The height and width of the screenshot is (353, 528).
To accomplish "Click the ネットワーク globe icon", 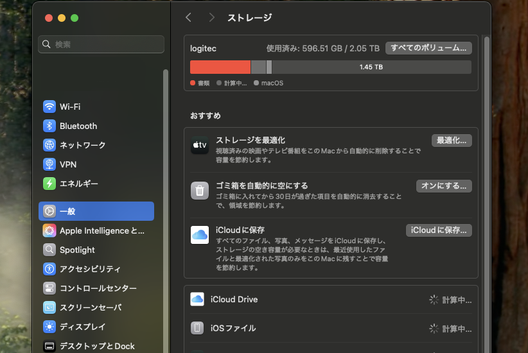I will click(x=49, y=145).
